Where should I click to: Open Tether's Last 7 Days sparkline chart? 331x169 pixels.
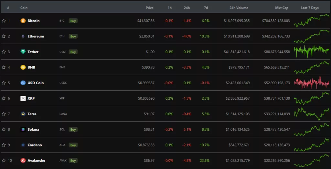312,52
